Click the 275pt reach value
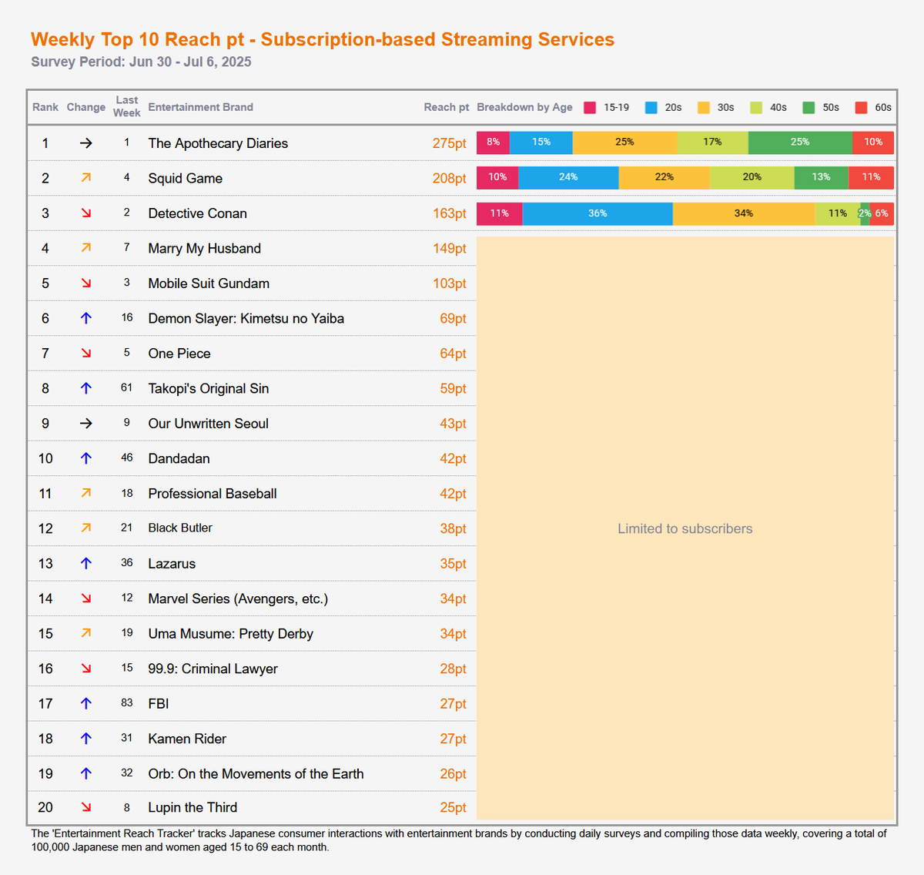 pos(450,143)
